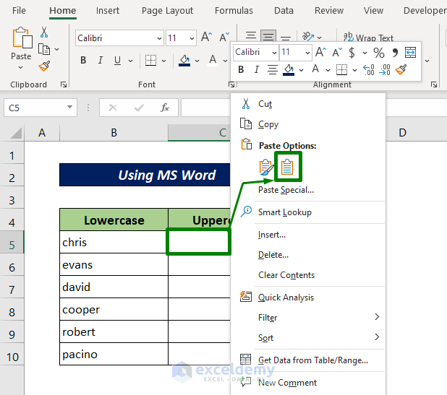Screen dimensions: 447x395
Task: Click the formula bar Cancel X icon
Action: point(113,108)
